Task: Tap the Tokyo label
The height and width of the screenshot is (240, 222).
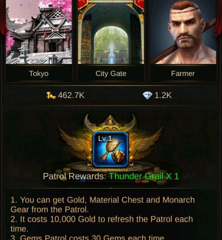Action: [39, 74]
